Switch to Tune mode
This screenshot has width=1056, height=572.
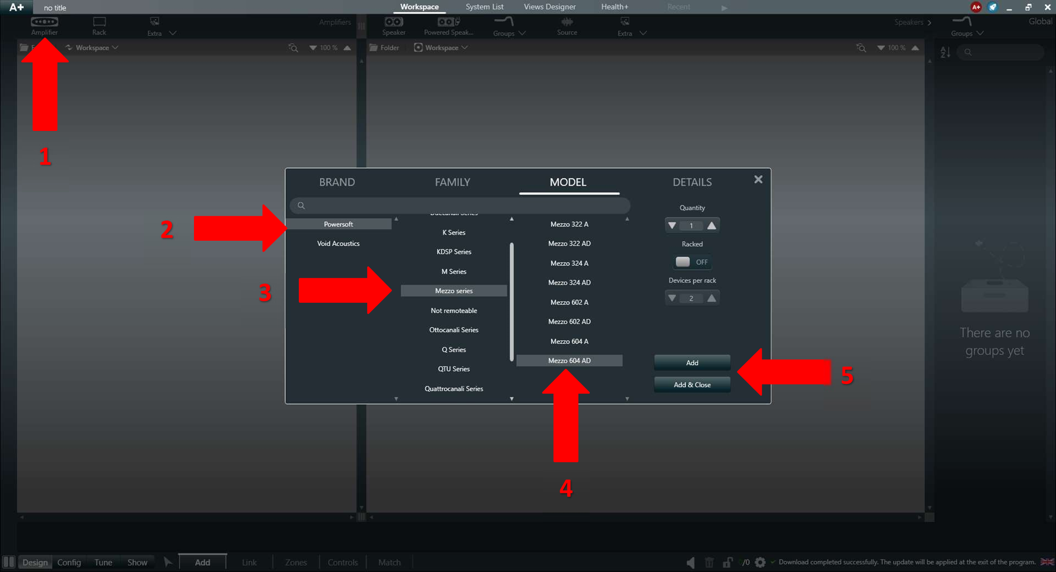click(103, 562)
